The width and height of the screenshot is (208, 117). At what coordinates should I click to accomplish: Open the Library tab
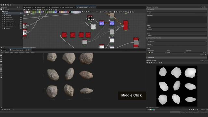click(x=5, y=50)
